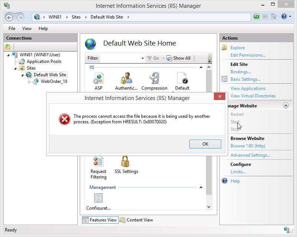
Task: Click Edit Permissions link
Action: point(248,55)
